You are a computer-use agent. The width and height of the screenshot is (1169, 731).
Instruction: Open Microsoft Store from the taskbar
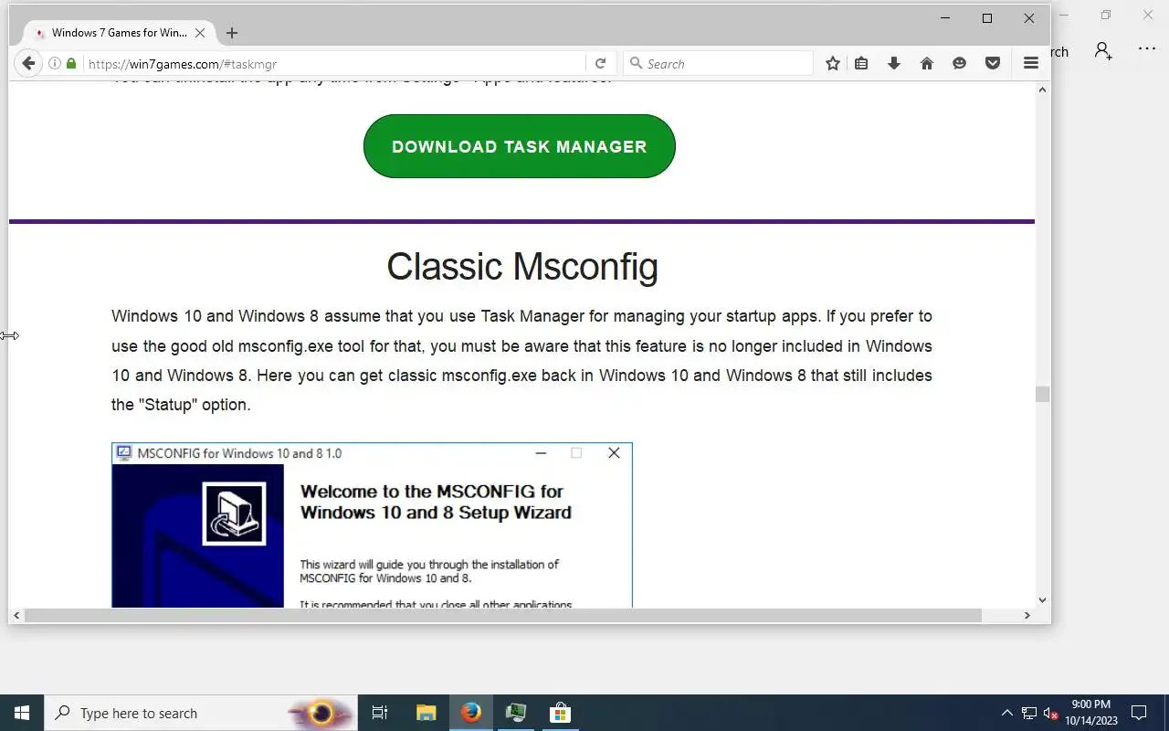pyautogui.click(x=560, y=713)
